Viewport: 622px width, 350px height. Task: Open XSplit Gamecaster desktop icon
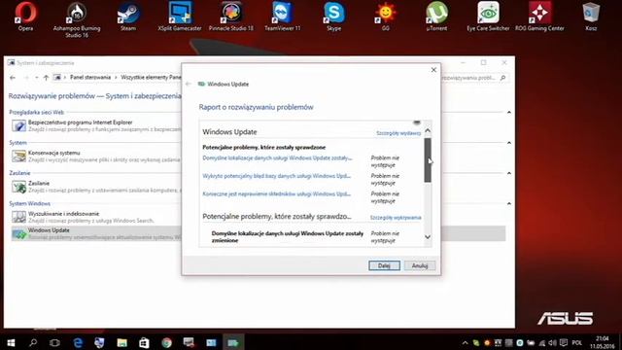pos(180,17)
